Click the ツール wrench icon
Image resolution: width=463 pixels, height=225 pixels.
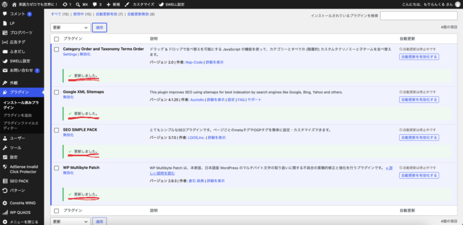(5, 147)
